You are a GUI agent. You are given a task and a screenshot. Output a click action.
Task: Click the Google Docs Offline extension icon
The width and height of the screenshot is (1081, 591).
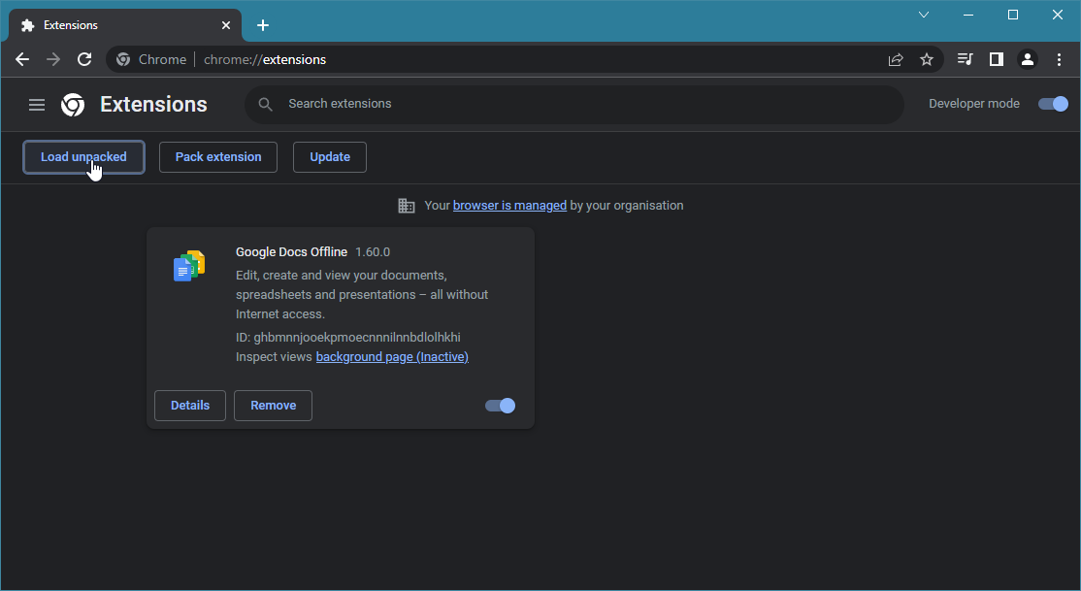pyautogui.click(x=189, y=266)
